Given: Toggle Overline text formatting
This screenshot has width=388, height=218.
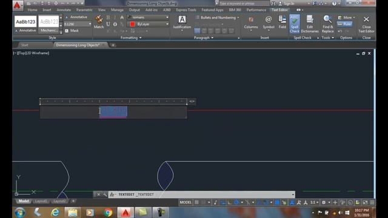Looking at the screenshot, I should pos(115,24).
